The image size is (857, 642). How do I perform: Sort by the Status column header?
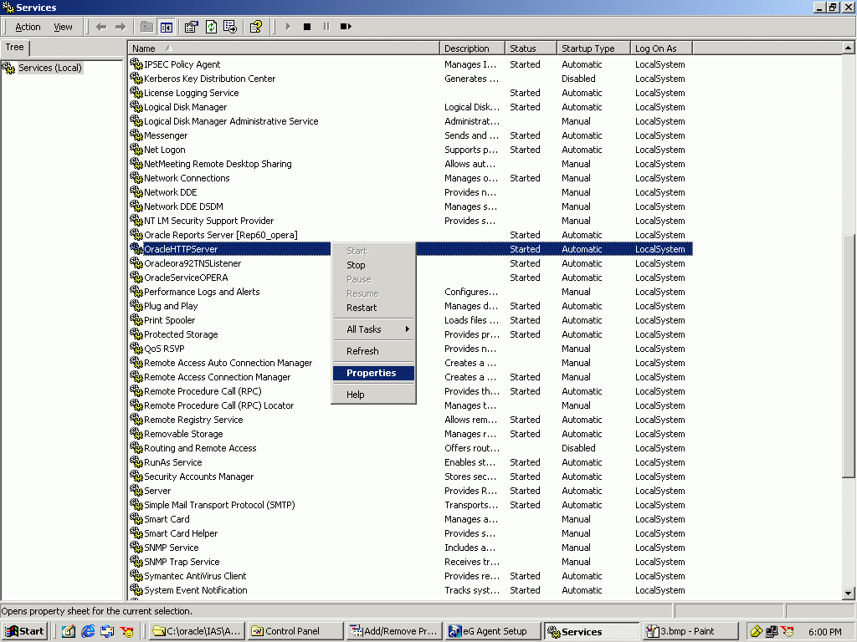click(x=531, y=48)
